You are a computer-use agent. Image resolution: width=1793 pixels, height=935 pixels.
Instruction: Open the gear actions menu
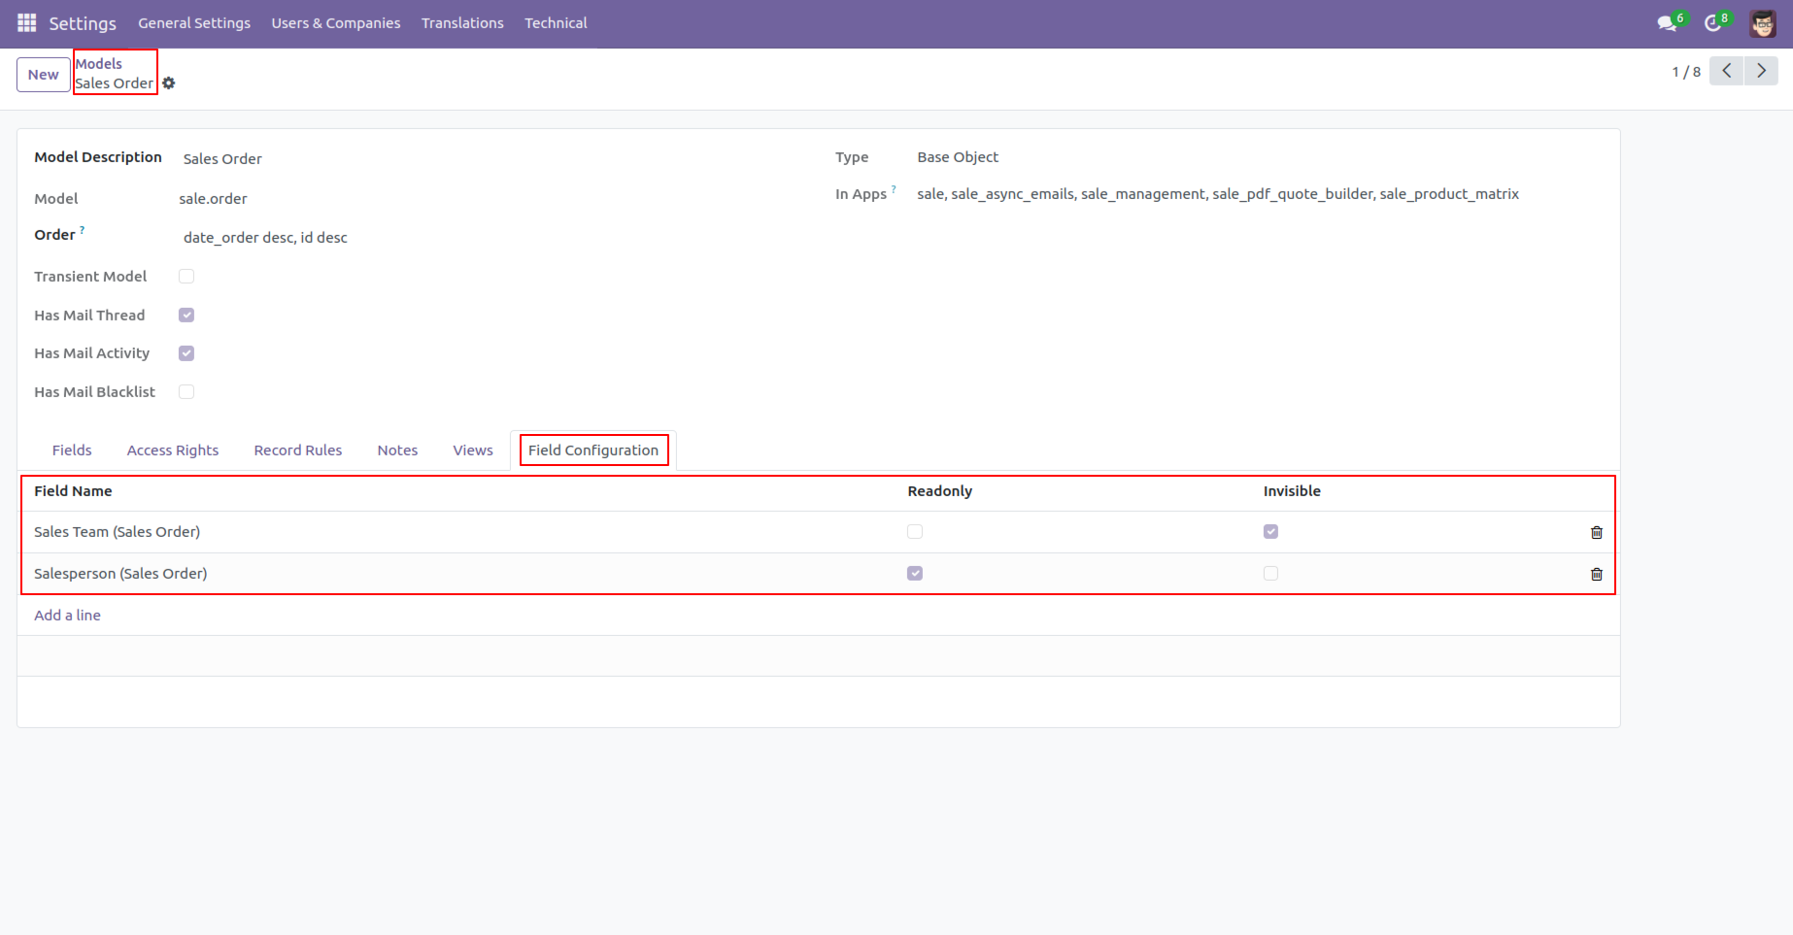tap(169, 83)
